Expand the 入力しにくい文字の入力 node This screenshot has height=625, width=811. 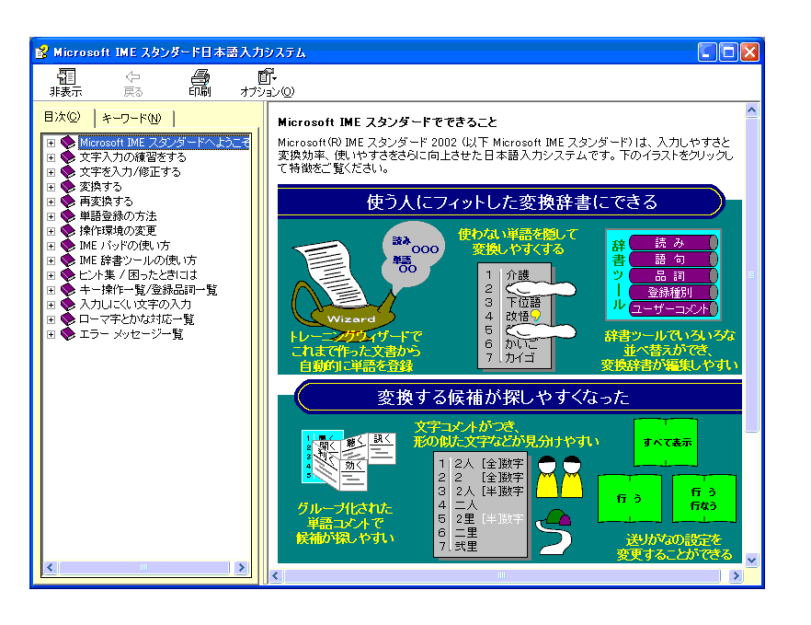tap(51, 305)
